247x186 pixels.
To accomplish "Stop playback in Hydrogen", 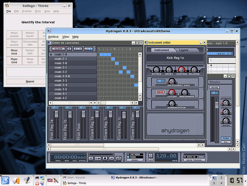I will coord(105,158).
